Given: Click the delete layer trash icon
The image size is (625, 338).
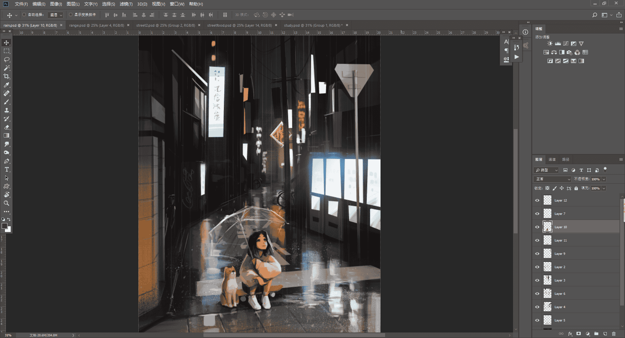Looking at the screenshot, I should tap(614, 333).
